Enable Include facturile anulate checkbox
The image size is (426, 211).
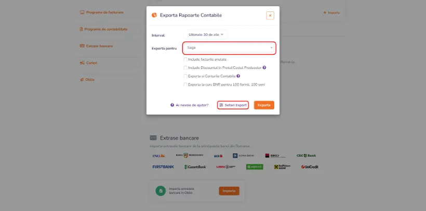click(185, 60)
